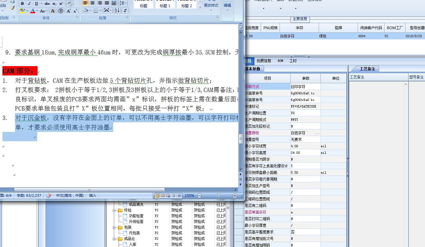Image resolution: width=425 pixels, height=247 pixels.
Task: Select 外观检查 tree item
Action: 136,221
